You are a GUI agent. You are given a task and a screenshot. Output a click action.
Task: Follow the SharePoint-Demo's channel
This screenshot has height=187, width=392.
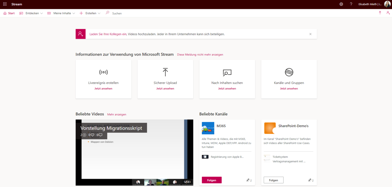273,180
